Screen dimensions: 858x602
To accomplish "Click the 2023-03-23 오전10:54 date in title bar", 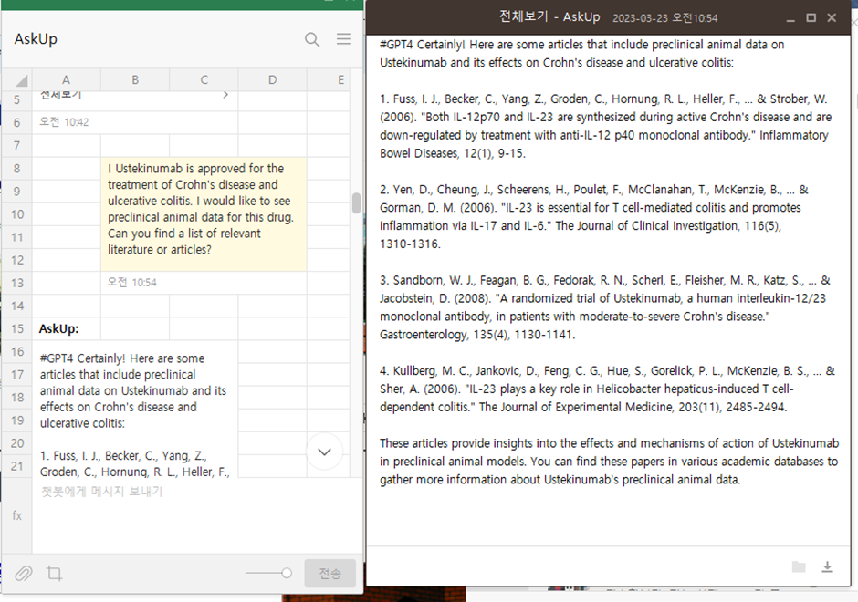I will point(664,18).
